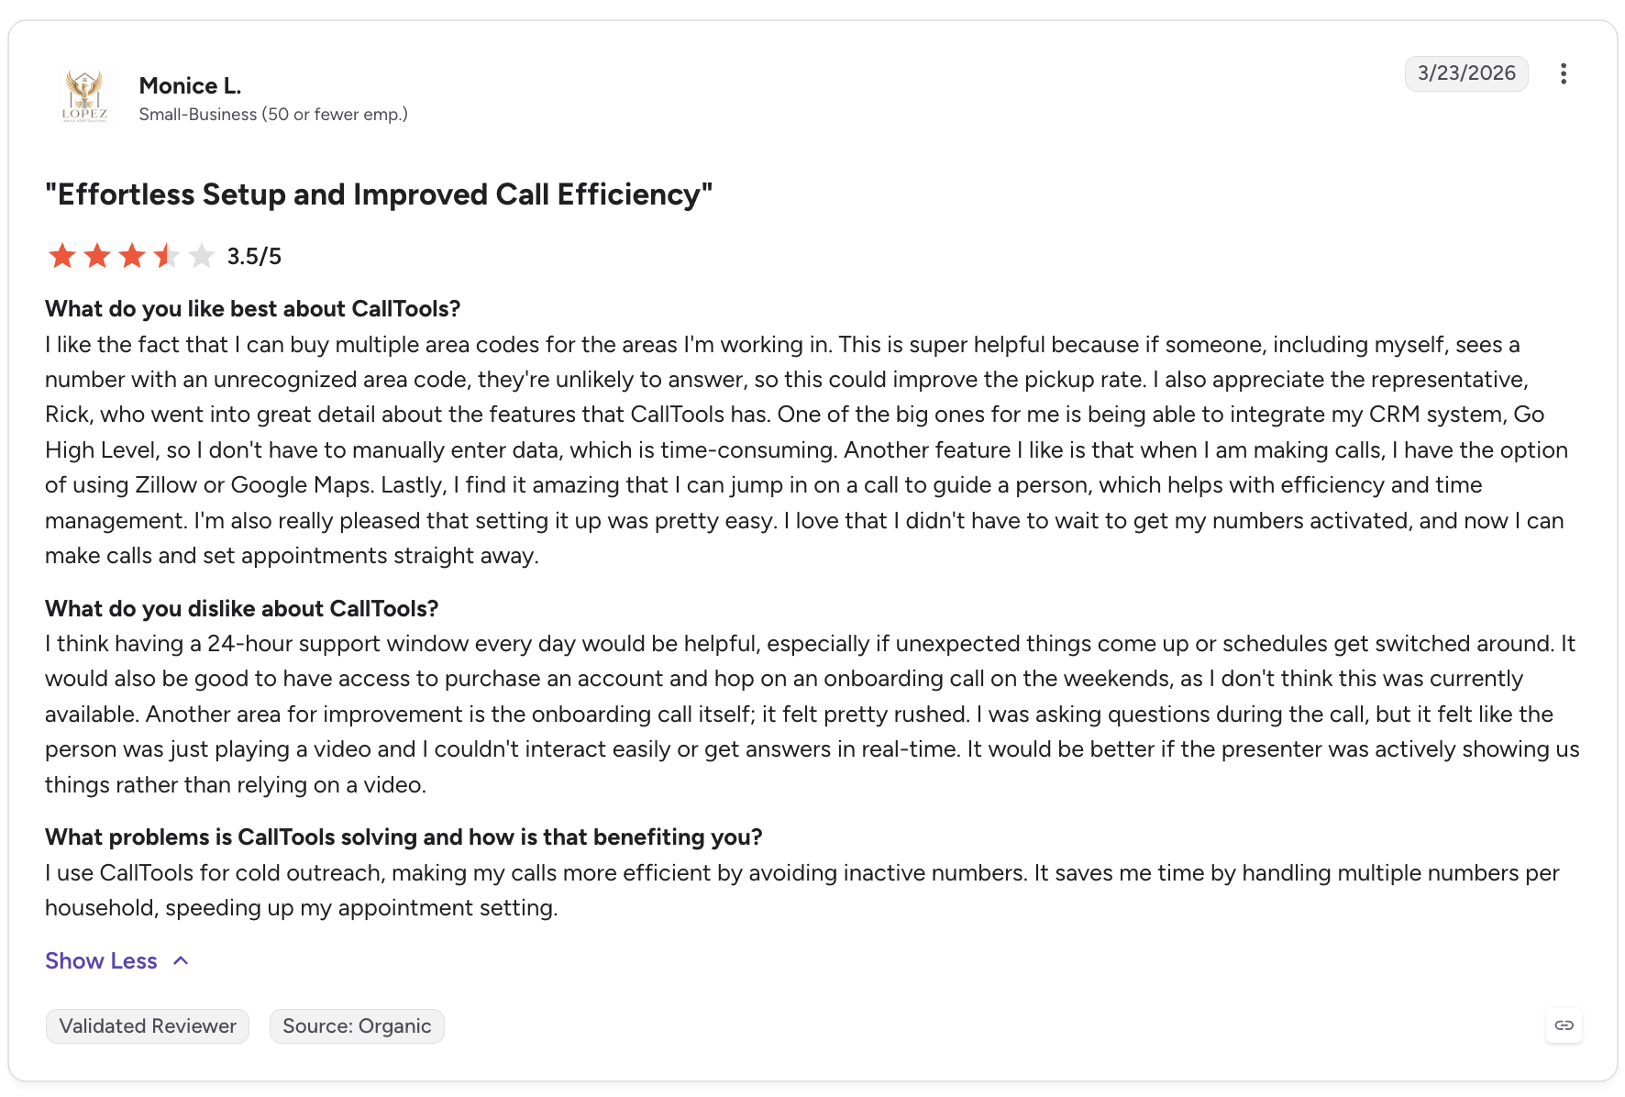Screen dimensions: 1625x1097
Task: Click the 'like best about CallTools' heading
Action: click(x=252, y=308)
